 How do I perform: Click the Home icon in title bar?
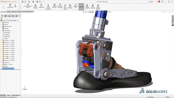point(22,2)
